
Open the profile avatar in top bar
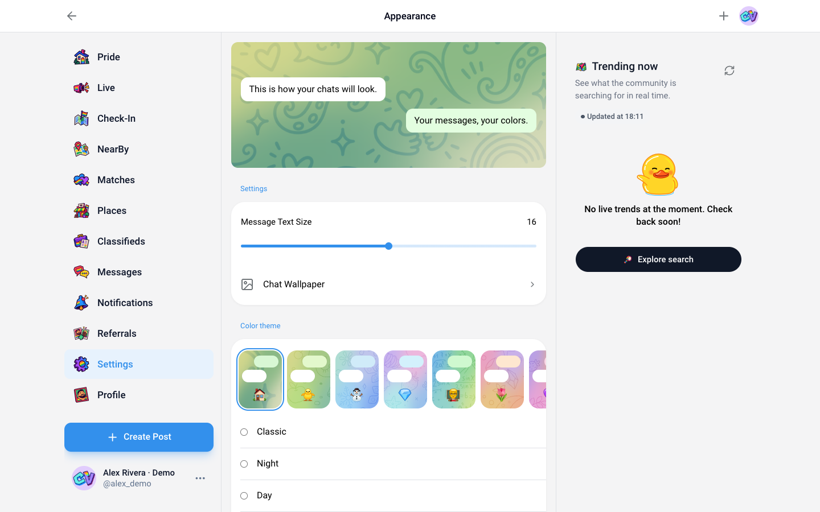(x=749, y=16)
